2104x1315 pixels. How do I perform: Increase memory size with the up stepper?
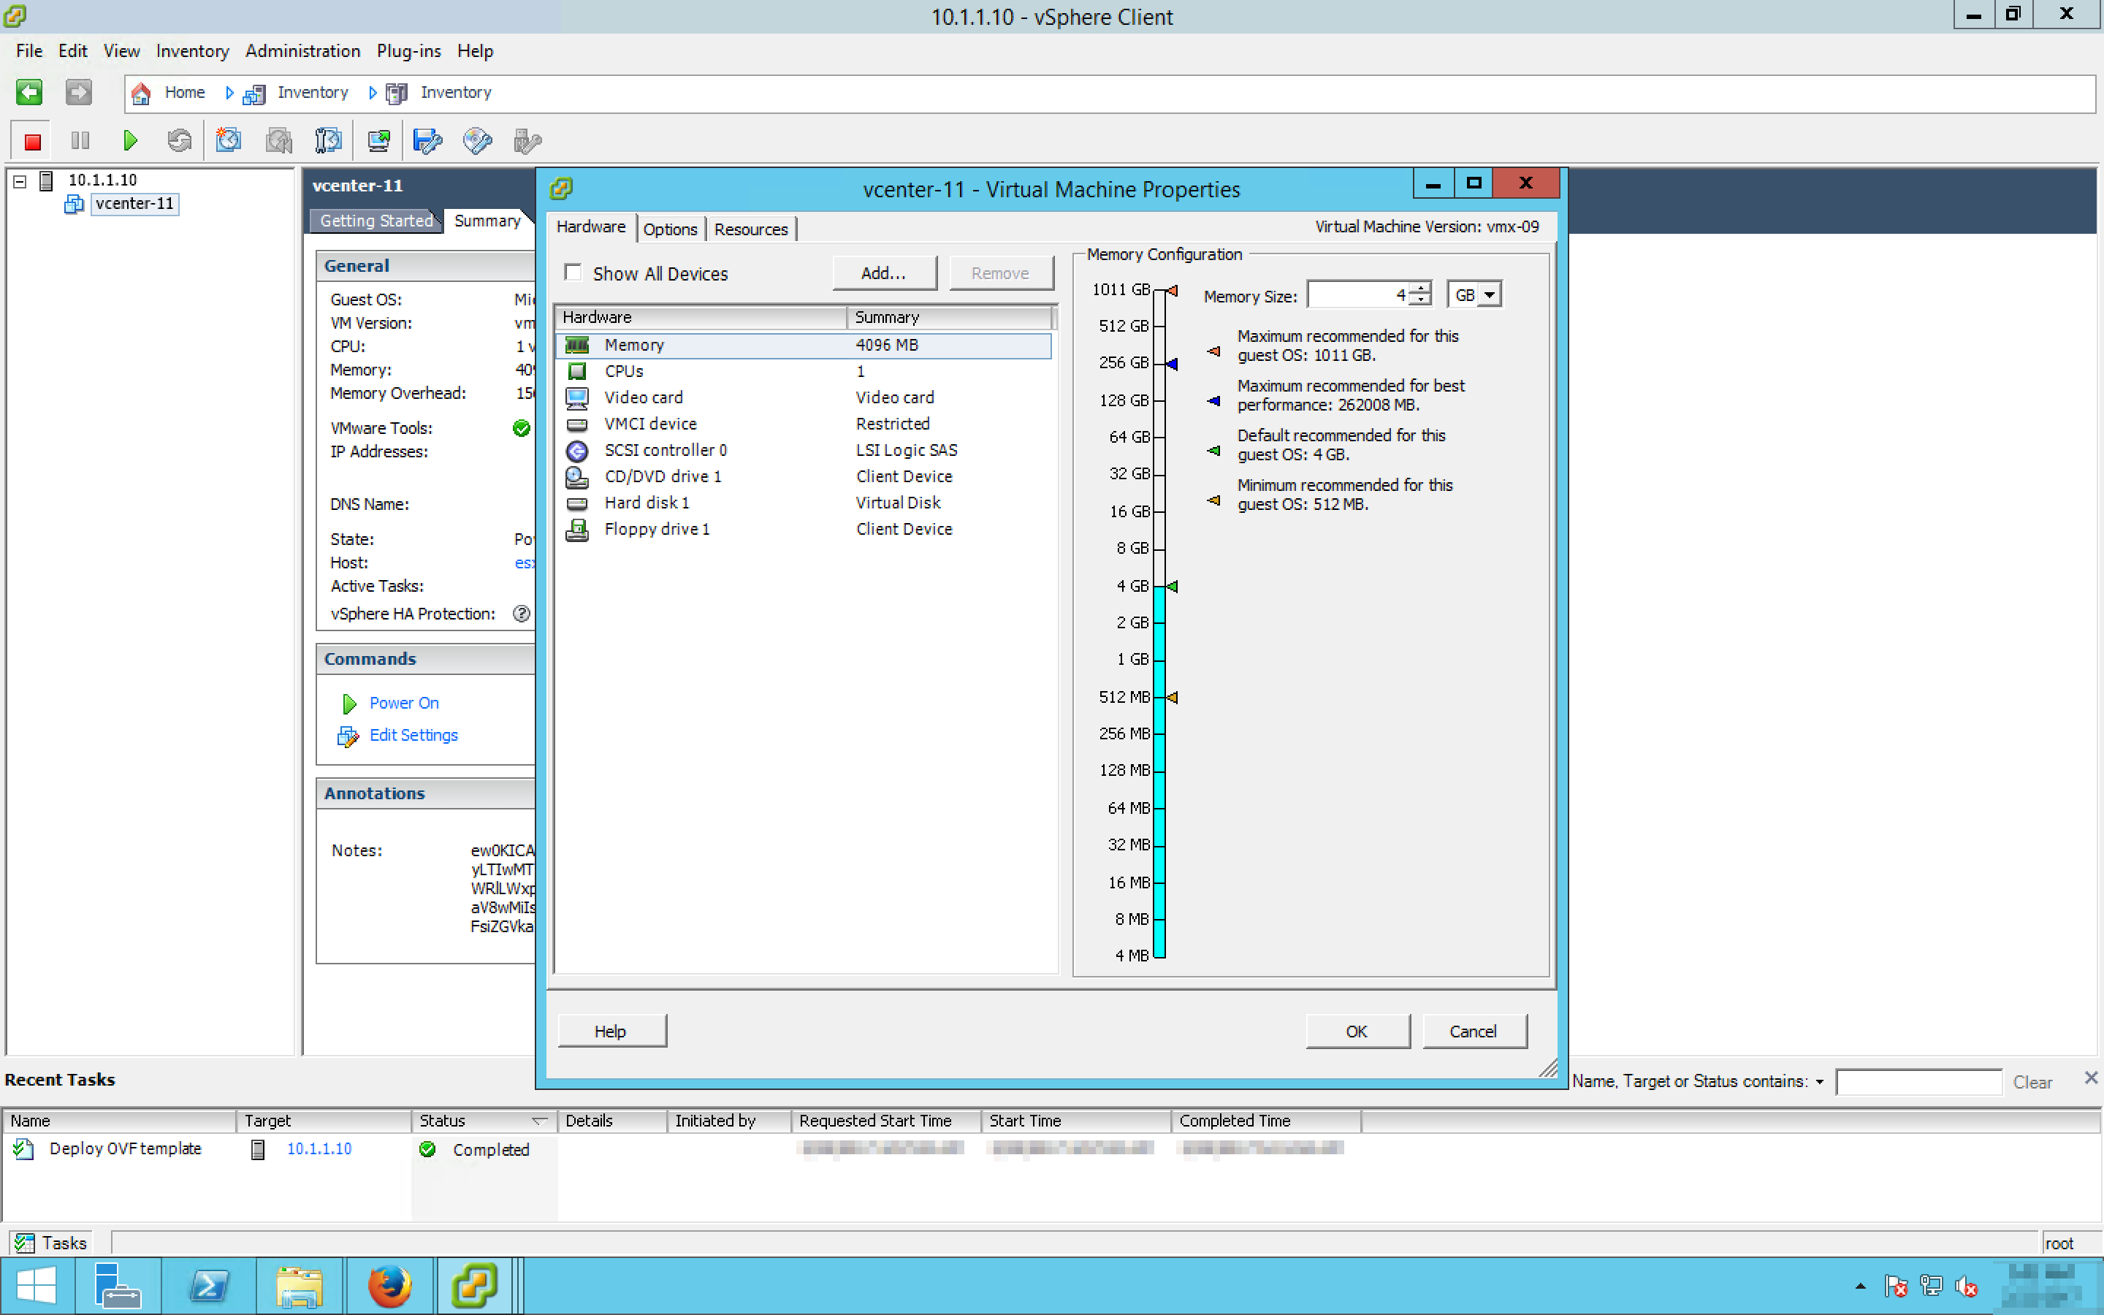click(1419, 289)
